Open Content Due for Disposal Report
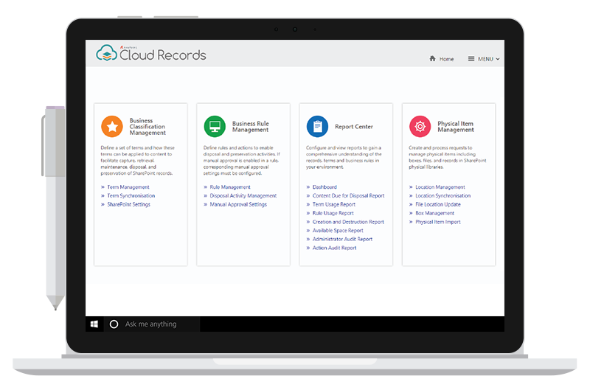This screenshot has width=590, height=390. [x=348, y=195]
